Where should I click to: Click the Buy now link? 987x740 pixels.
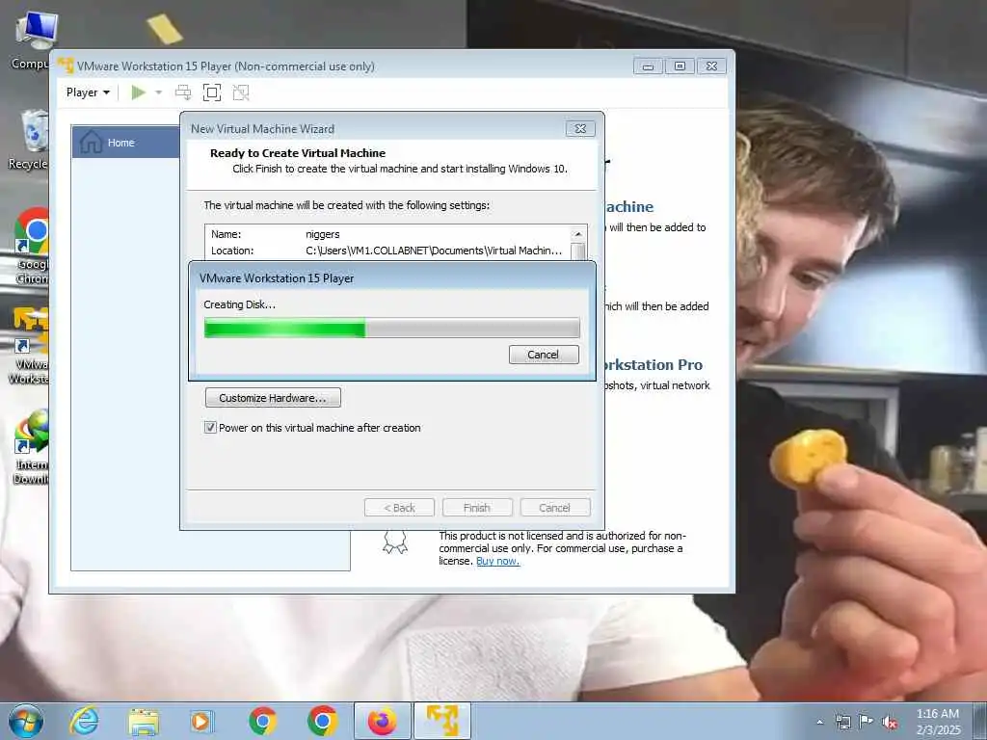(498, 561)
